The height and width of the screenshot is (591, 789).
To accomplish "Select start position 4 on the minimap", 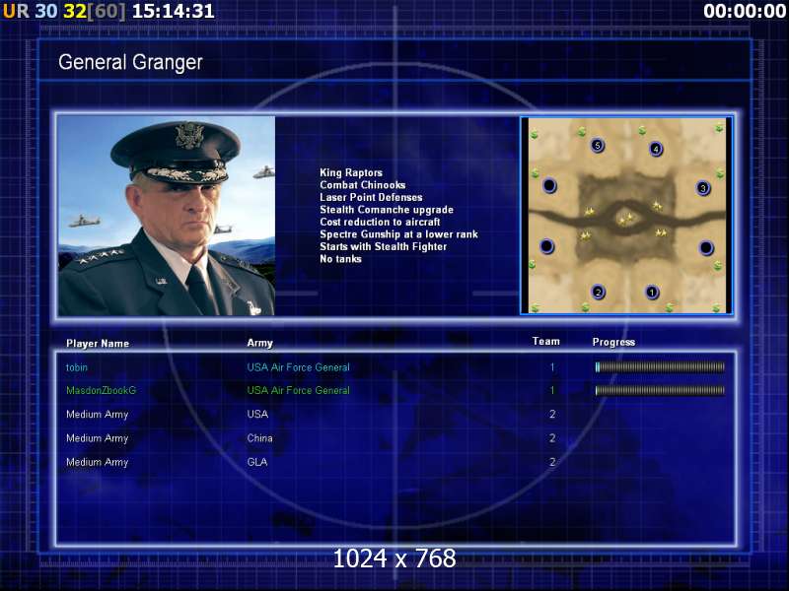I will coord(656,149).
